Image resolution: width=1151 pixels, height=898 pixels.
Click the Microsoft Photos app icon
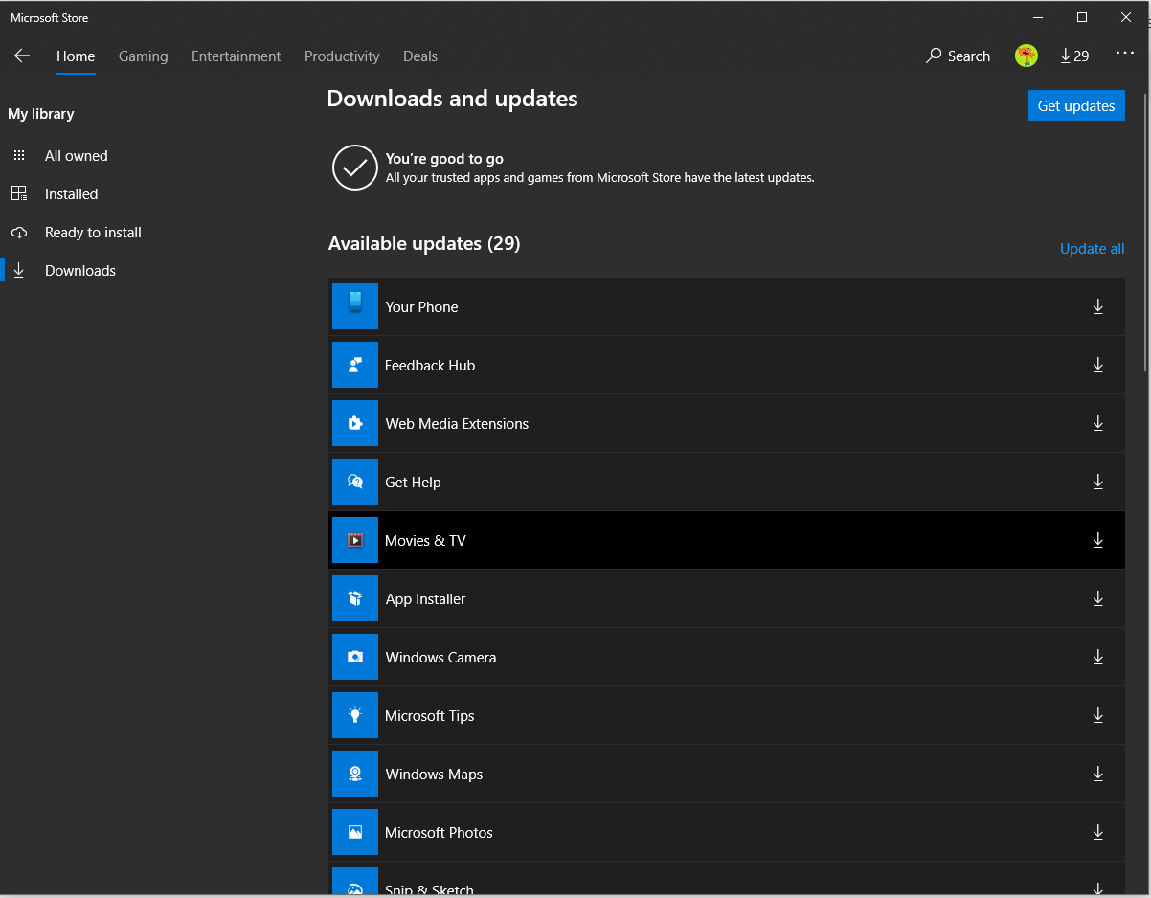[x=355, y=832]
